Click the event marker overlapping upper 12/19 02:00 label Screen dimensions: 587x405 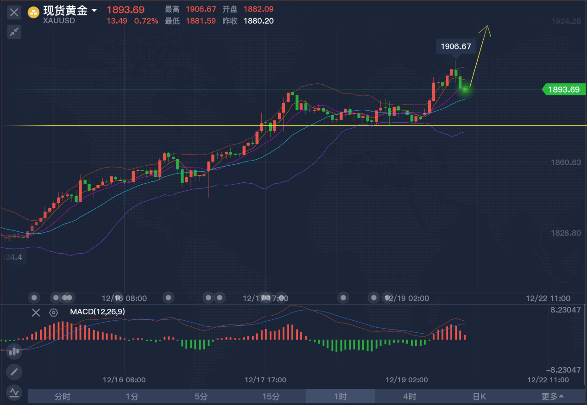[x=388, y=297]
